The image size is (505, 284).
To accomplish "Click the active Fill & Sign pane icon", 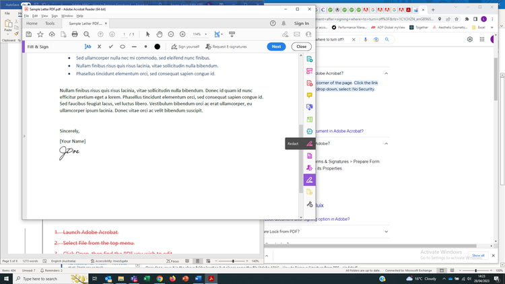I will [310, 180].
